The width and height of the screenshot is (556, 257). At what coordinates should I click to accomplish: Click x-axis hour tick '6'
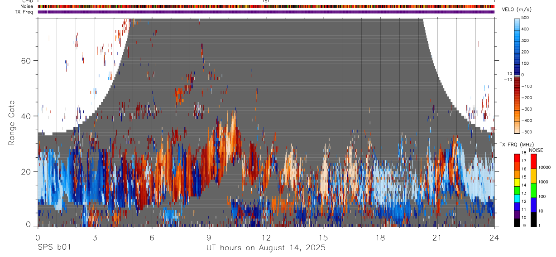(x=152, y=237)
